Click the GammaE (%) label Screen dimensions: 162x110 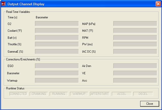(15, 52)
